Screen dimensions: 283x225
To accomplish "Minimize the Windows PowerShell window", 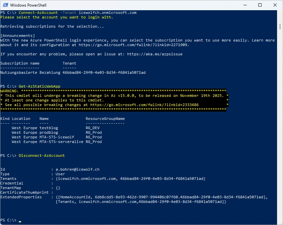I will [x=245, y=5].
